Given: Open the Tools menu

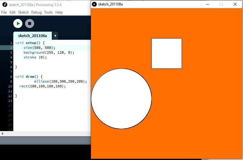Looking at the screenshot, I should pyautogui.click(x=48, y=12).
